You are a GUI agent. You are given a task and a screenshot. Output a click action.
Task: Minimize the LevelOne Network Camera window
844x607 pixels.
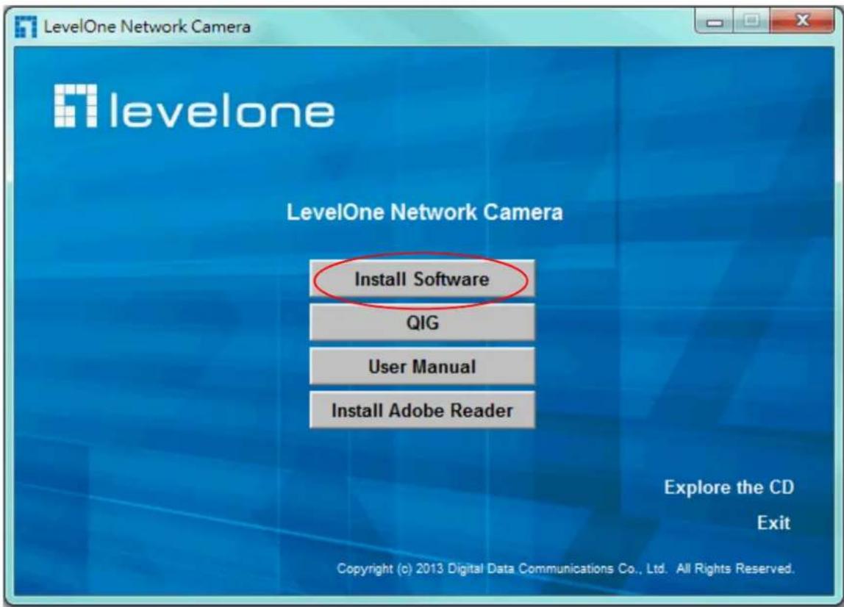pos(715,21)
